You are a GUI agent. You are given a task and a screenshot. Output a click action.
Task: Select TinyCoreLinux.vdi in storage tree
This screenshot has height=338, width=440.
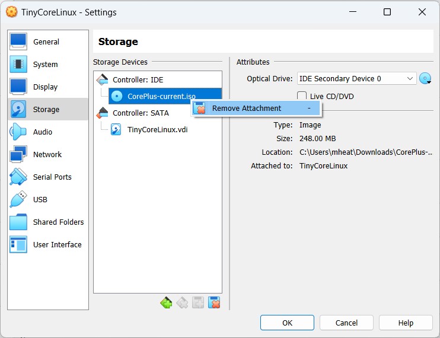[x=157, y=130]
